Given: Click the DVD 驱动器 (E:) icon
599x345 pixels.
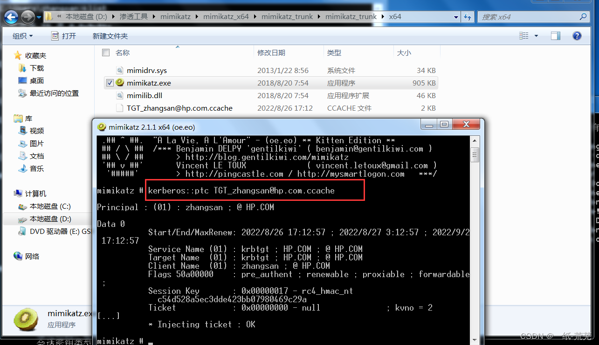Looking at the screenshot, I should (22, 231).
